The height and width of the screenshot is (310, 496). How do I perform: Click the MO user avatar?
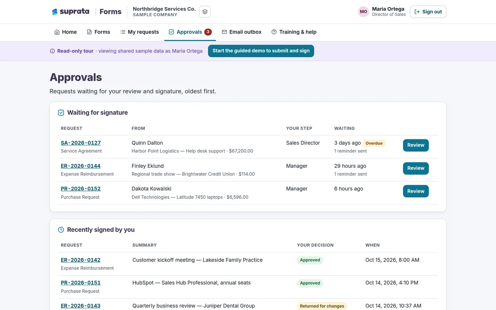click(x=363, y=12)
